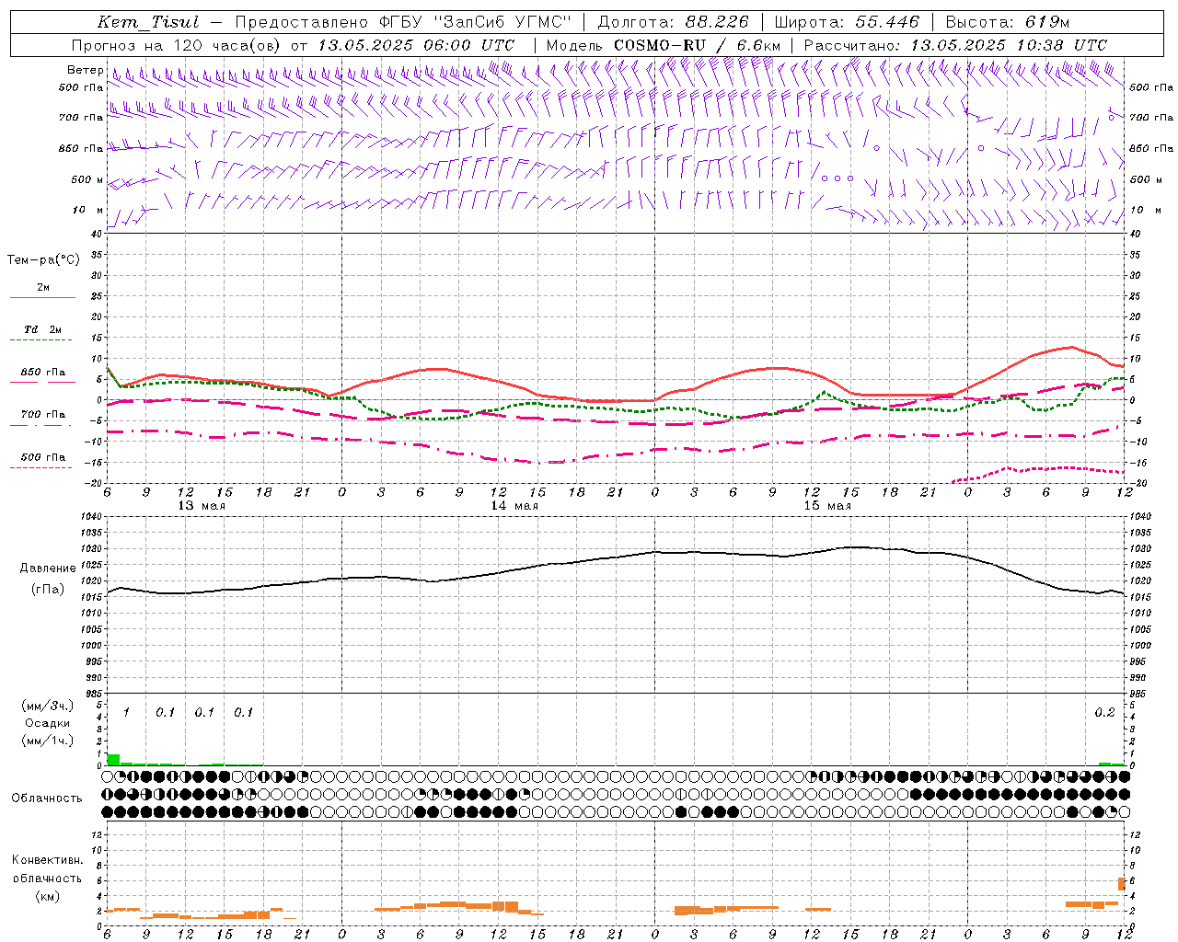Click the (мм/3ч.) unit label
1178x942 pixels.
click(47, 706)
